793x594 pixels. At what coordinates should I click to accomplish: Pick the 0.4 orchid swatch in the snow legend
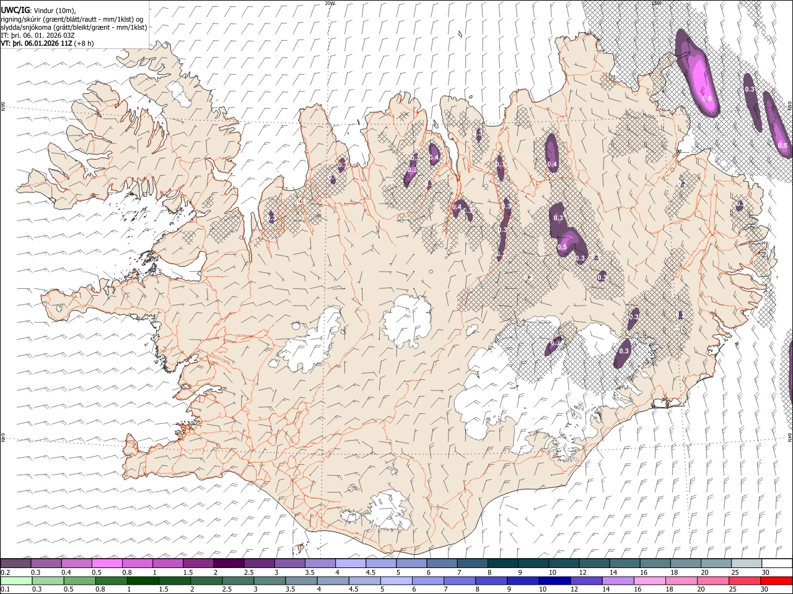(76, 564)
